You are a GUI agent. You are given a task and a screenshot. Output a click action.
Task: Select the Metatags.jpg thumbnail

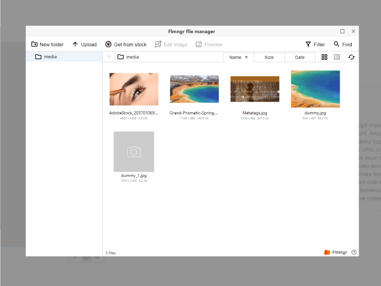tap(255, 89)
